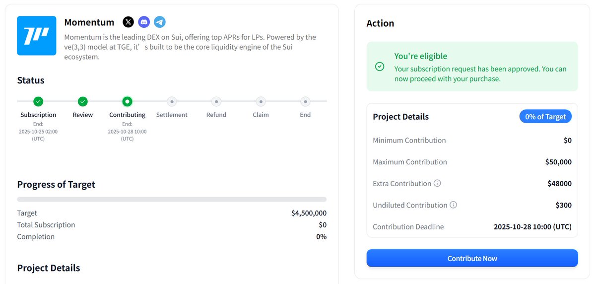Click the Momentum logo image

[37, 36]
